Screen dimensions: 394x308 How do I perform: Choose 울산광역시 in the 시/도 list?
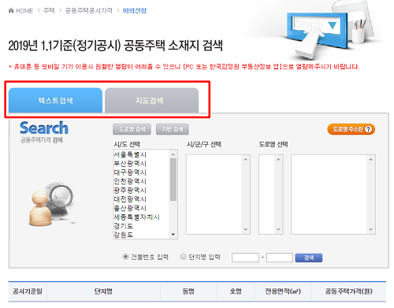click(130, 208)
